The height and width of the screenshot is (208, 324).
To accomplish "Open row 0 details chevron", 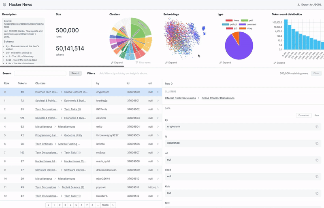I will 158,92.
